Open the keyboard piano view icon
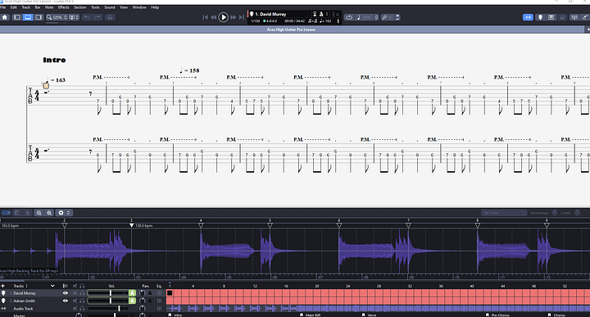Screen dimensions: 590x317 551,17
